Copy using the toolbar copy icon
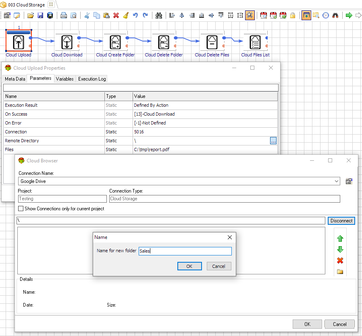Viewport: 362px width, 336px height. pyautogui.click(x=96, y=15)
